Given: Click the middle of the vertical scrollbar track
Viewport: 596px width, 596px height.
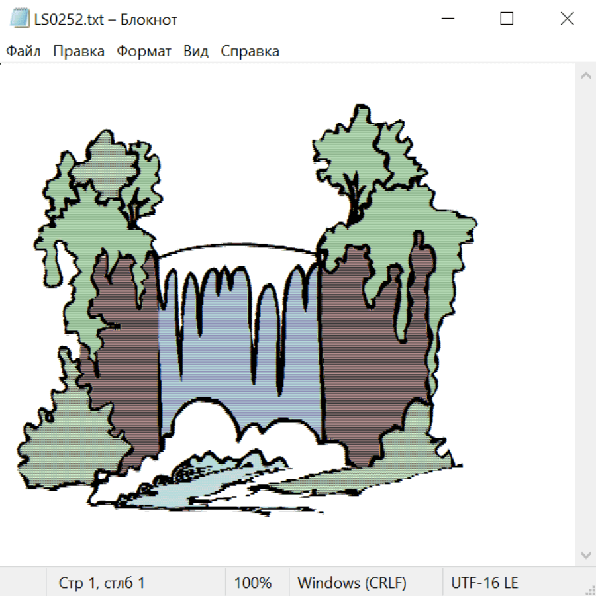Looking at the screenshot, I should click(585, 315).
